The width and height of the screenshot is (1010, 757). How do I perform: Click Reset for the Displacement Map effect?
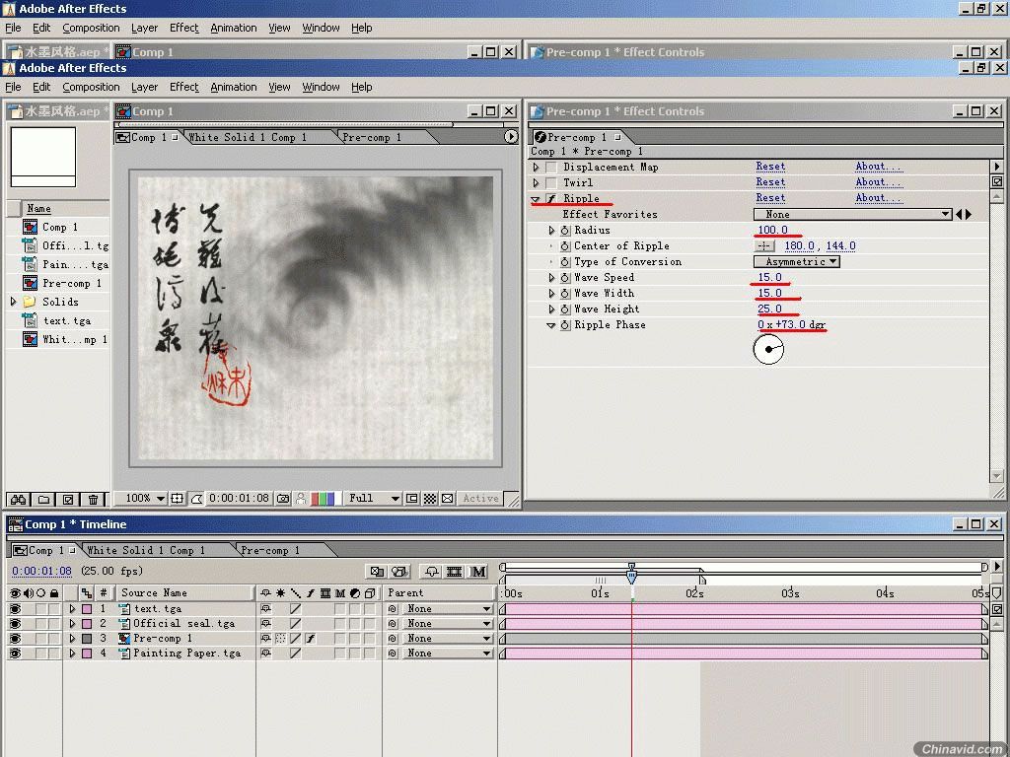770,167
